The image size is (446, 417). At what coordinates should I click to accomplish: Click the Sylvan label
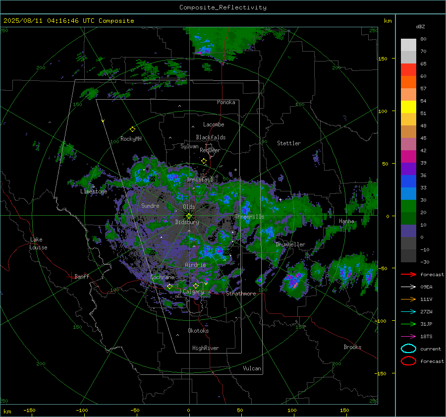click(x=189, y=146)
